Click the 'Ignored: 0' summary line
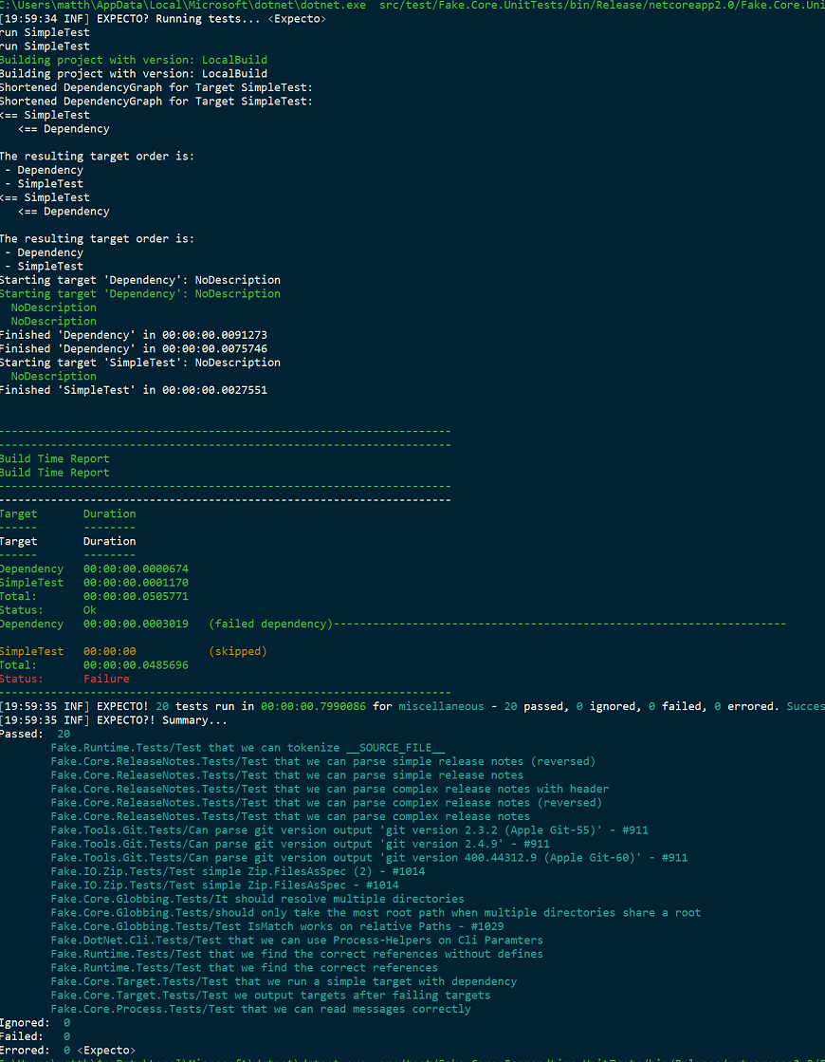This screenshot has height=1062, width=825. tap(35, 1023)
